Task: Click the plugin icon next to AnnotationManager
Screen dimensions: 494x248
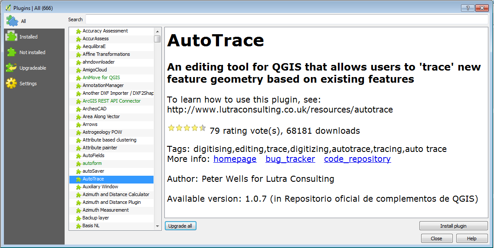Action: tap(79, 86)
